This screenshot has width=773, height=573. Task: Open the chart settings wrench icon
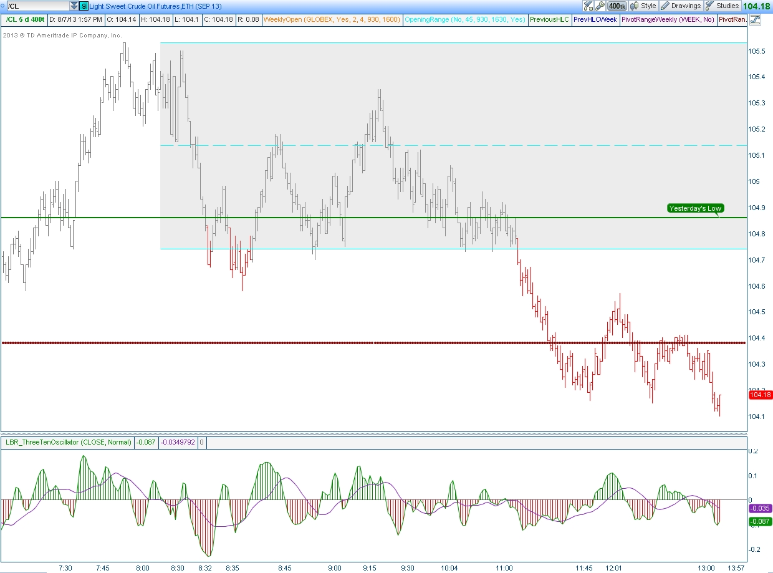pos(600,6)
